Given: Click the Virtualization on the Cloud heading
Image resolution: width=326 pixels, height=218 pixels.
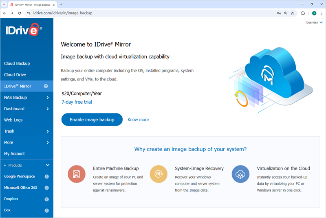Looking at the screenshot, I should (x=283, y=168).
